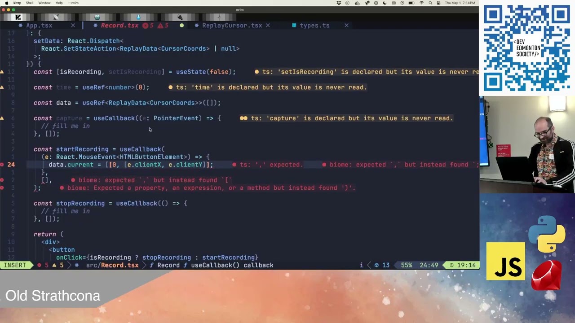The width and height of the screenshot is (575, 323).
Task: Open Control Center in menu bar
Action: [438, 3]
